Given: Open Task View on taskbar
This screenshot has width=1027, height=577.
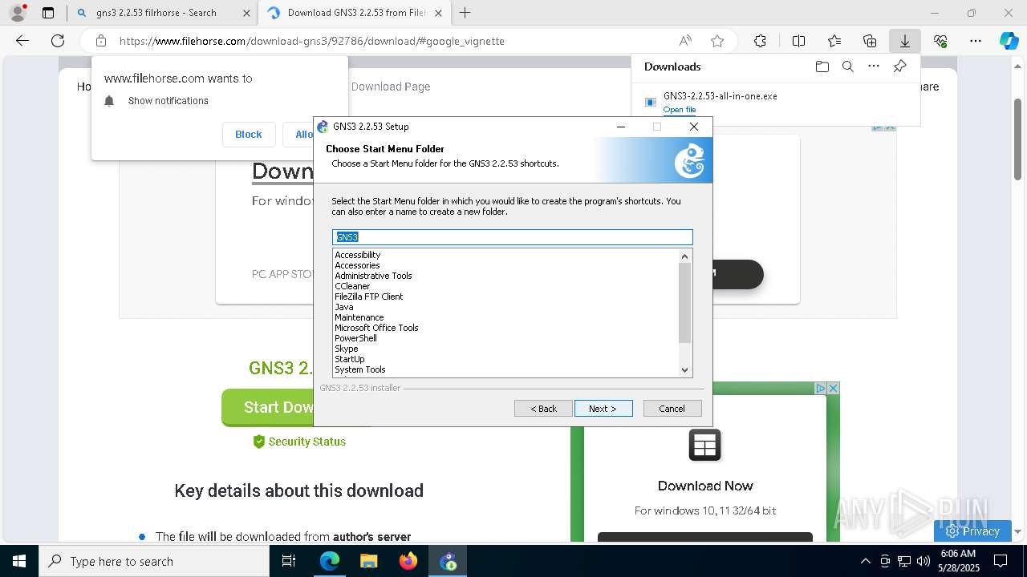Looking at the screenshot, I should tap(289, 561).
